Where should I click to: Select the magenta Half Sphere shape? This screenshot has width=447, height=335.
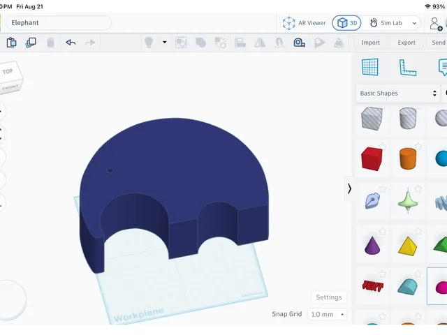point(441,287)
